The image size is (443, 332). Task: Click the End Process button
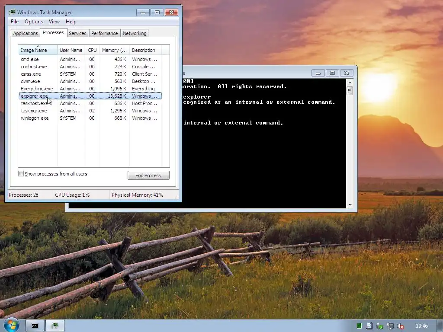pos(148,176)
